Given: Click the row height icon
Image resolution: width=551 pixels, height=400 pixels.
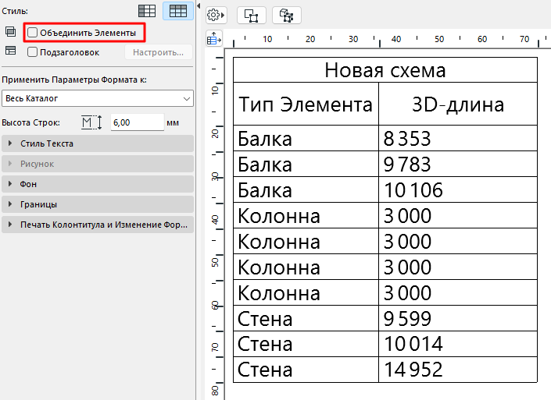Looking at the screenshot, I should tap(91, 122).
